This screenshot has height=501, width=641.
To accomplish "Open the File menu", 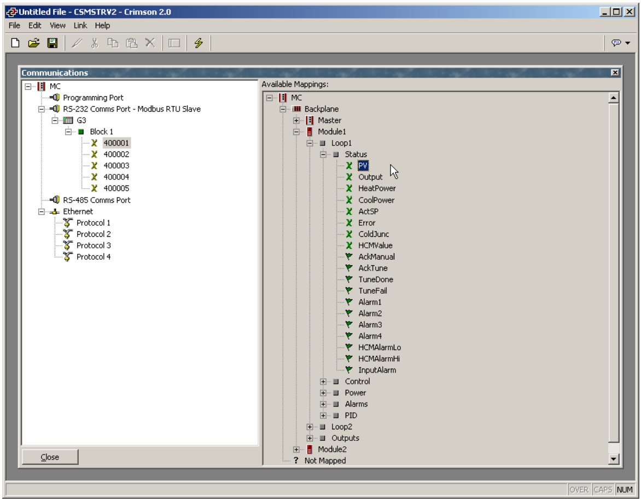I will point(14,25).
